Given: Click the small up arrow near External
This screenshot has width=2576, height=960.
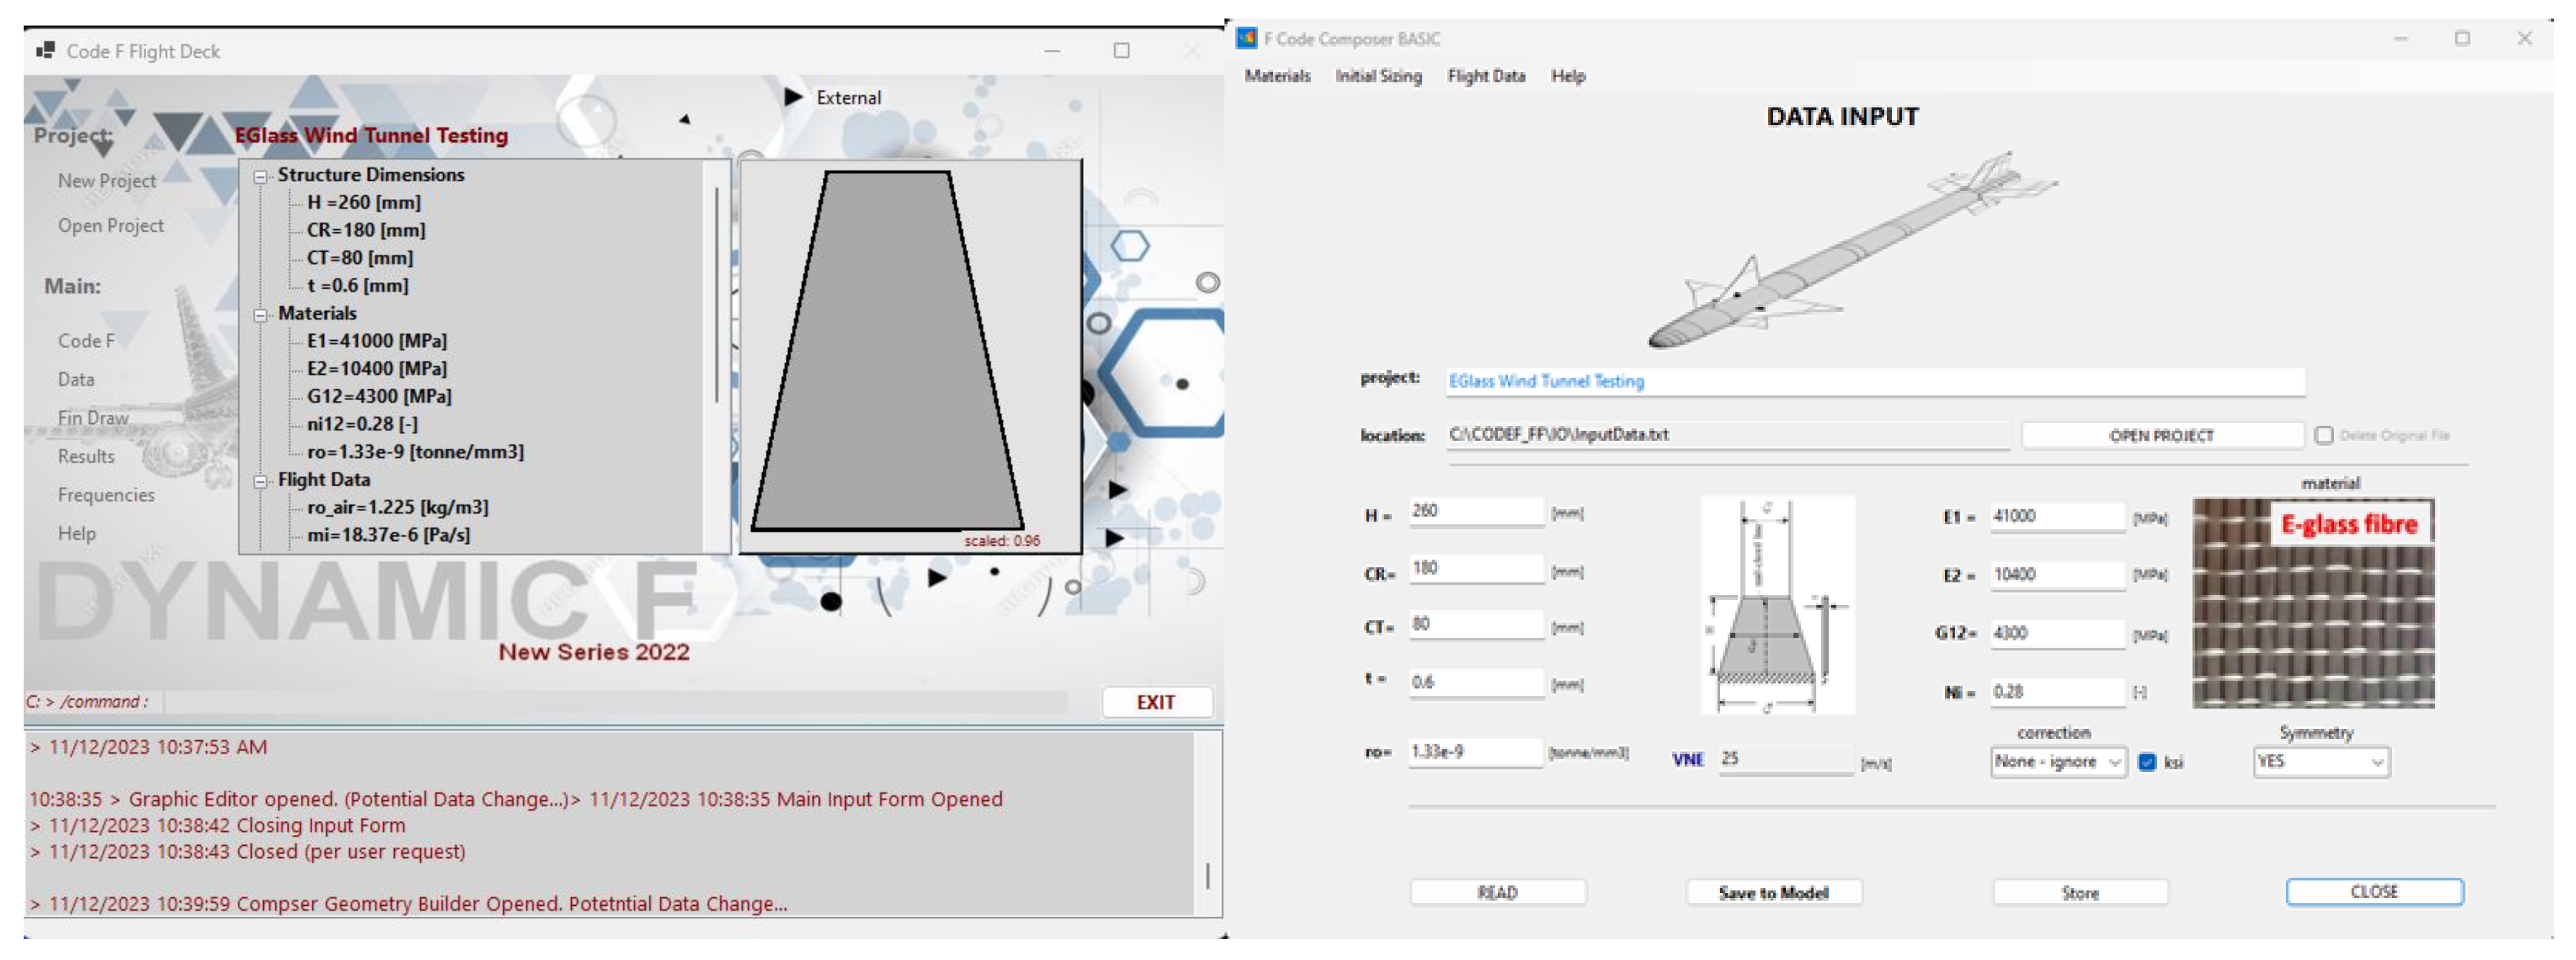Looking at the screenshot, I should tap(685, 119).
